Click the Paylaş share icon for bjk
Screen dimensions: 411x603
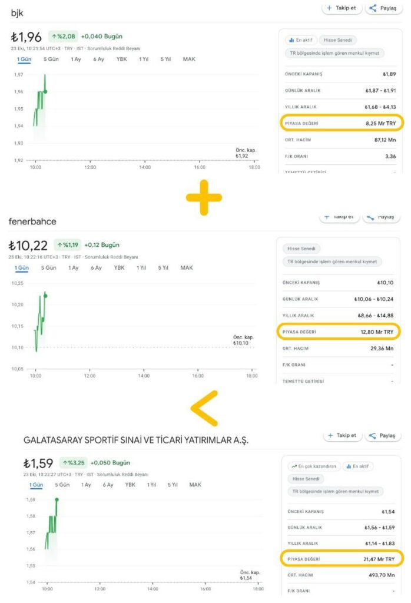pos(372,9)
